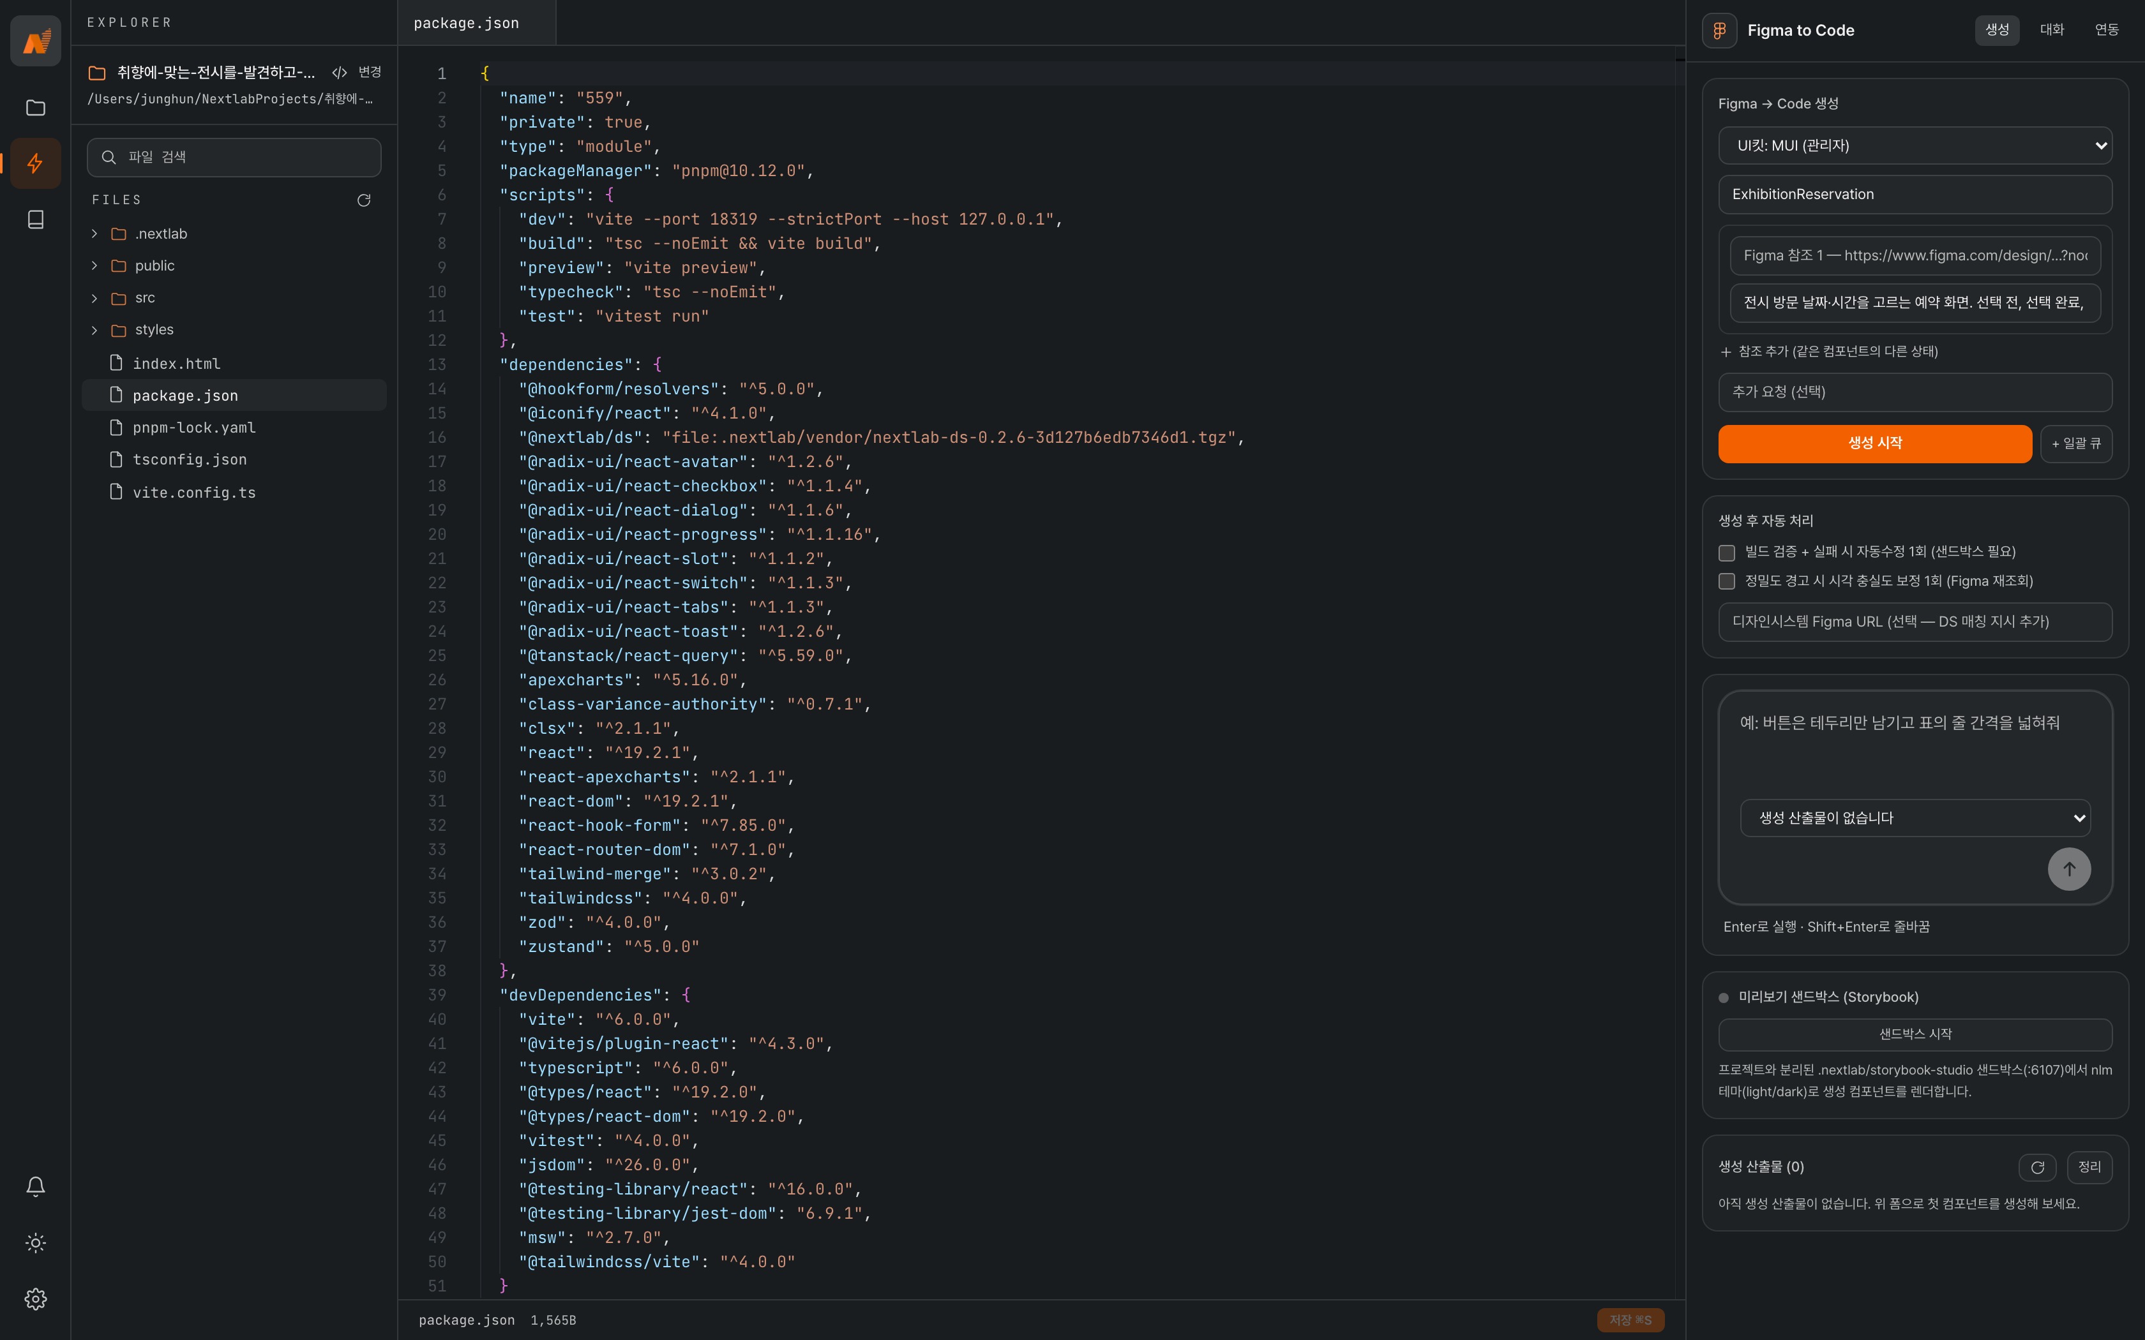Click the Figma logo icon in panel header
The height and width of the screenshot is (1340, 2145).
(x=1720, y=30)
